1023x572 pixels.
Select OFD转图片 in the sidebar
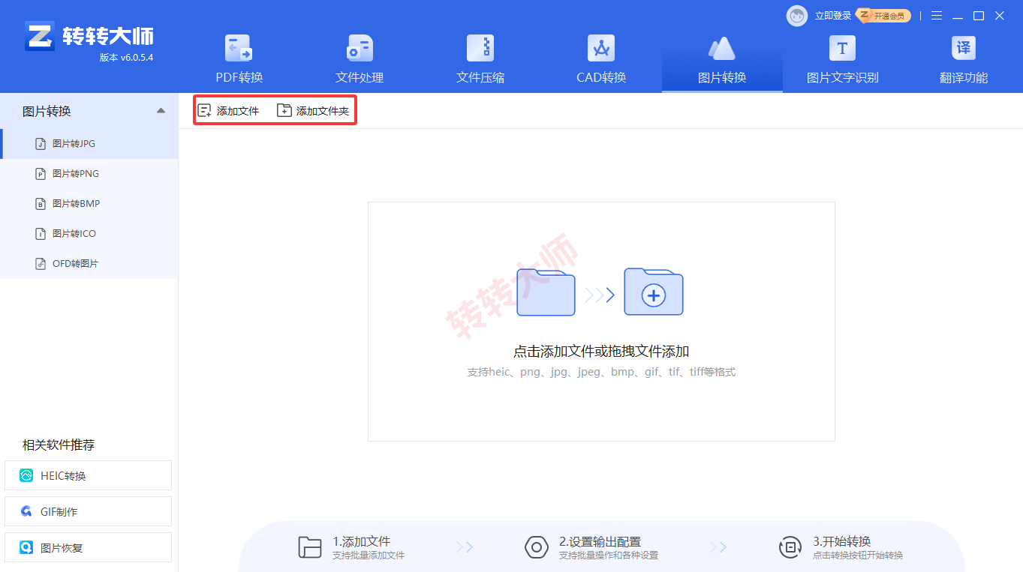pyautogui.click(x=89, y=264)
